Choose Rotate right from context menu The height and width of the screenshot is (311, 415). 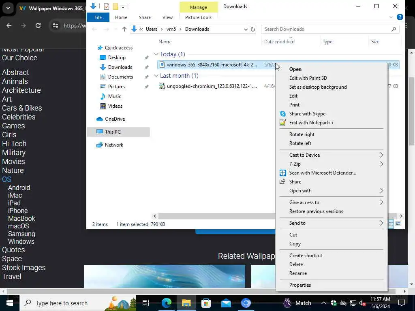click(302, 134)
